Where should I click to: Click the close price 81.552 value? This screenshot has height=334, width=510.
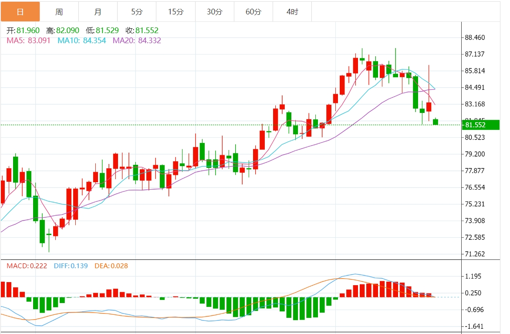click(147, 31)
